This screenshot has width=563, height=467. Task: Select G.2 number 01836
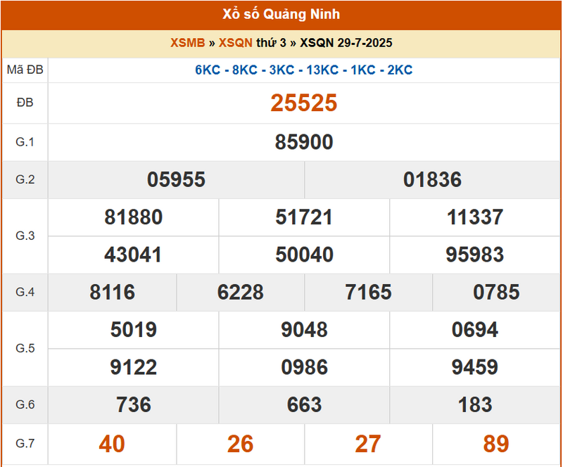pyautogui.click(x=432, y=179)
